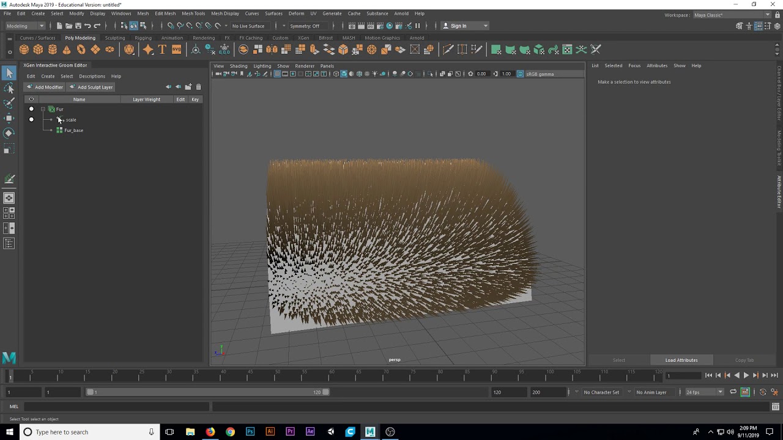The image size is (783, 440).
Task: Open the viewport Shading menu
Action: [239, 66]
